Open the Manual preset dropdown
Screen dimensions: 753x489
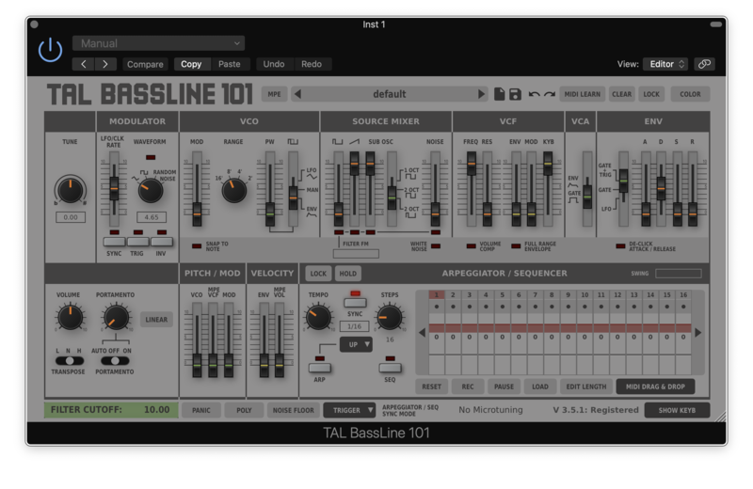pyautogui.click(x=158, y=43)
